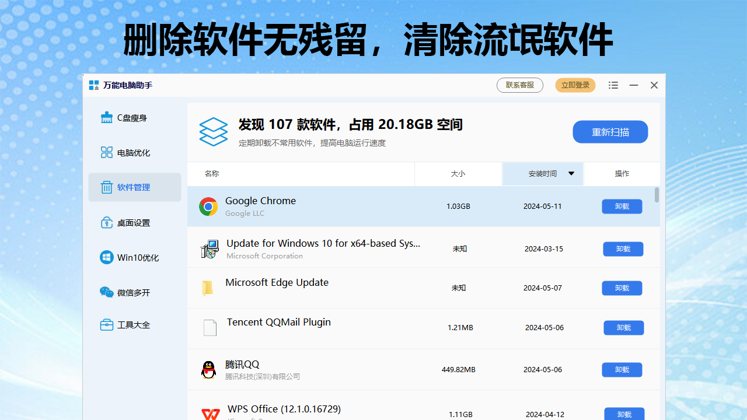Screen dimensions: 747x420
Task: Open 微信多开 from the sidebar
Action: [135, 292]
